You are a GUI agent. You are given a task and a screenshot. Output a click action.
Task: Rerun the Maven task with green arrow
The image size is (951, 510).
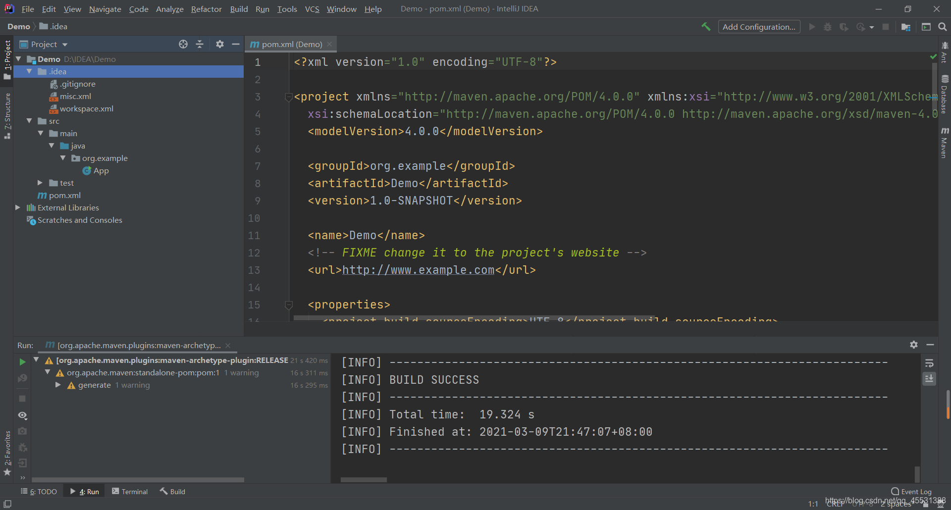click(x=22, y=362)
